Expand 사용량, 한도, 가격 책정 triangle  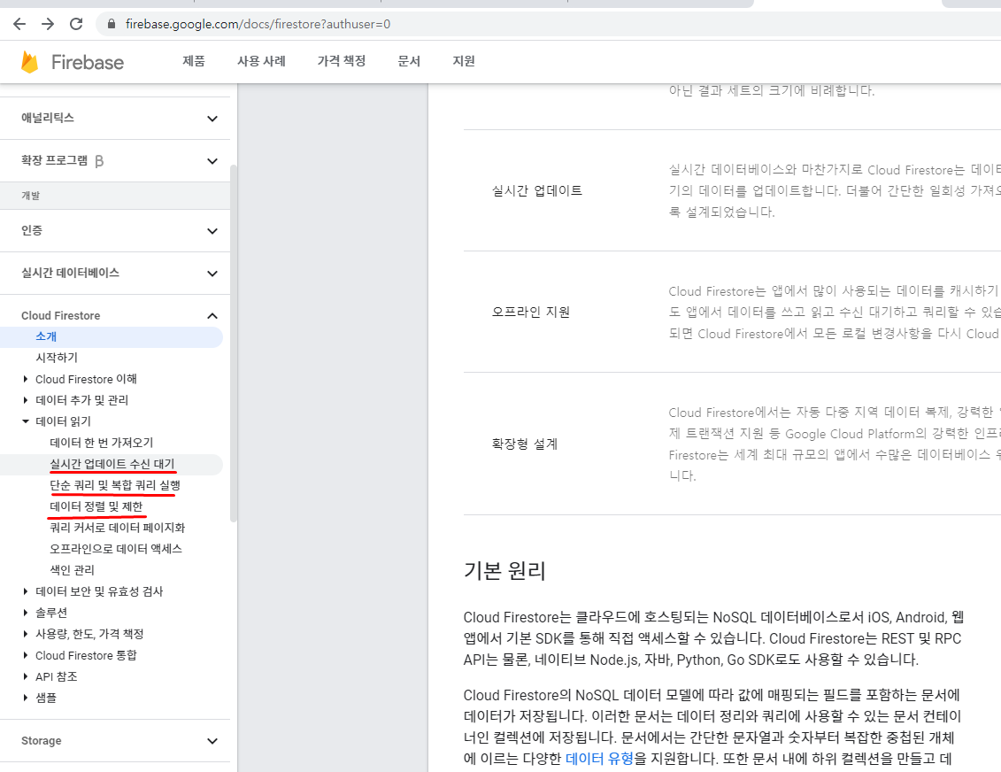click(x=26, y=634)
